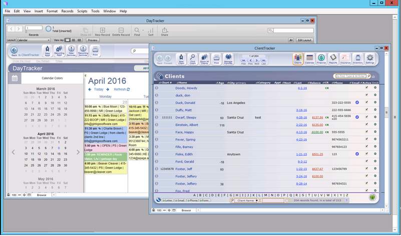Click Share in DayTracker toolbar
Image resolution: width=401 pixels, height=236 pixels.
[164, 31]
